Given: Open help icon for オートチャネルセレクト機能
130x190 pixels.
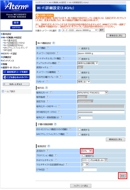Looking at the screenshot, I should (63, 58).
